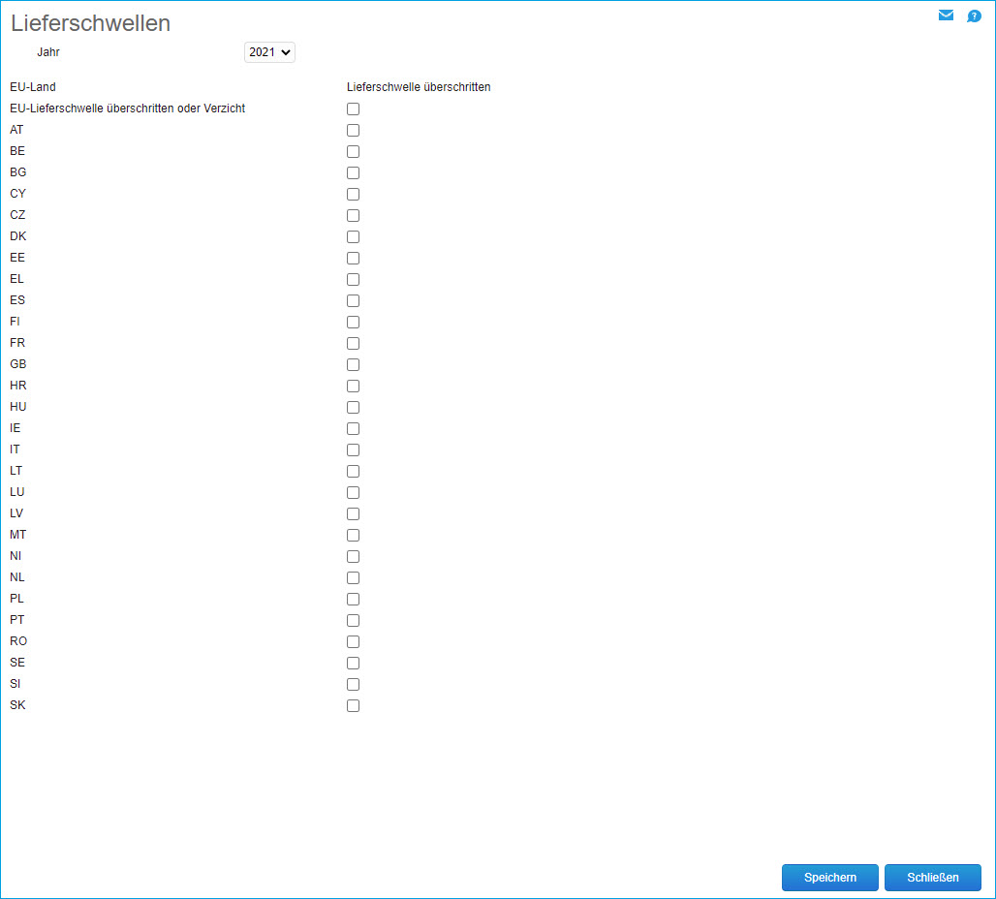Click the PT country label
The image size is (996, 899).
pos(17,619)
